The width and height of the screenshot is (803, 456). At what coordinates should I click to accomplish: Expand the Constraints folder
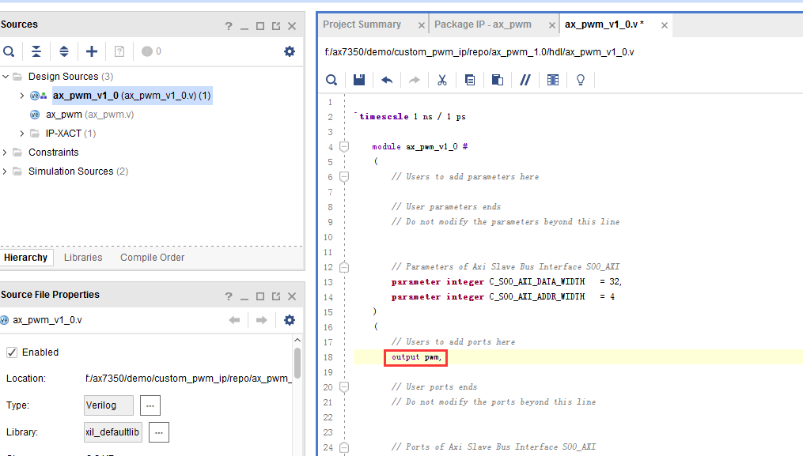(5, 153)
